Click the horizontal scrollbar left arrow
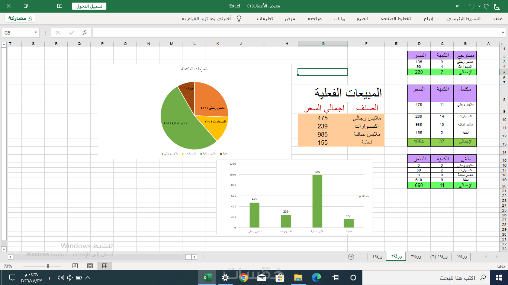This screenshot has height=285, width=508. point(11,257)
